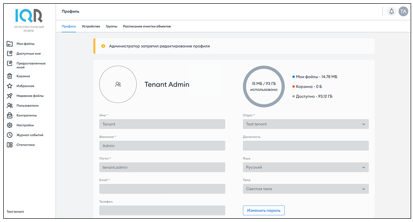Open the Users people icon in the sidebar
This screenshot has height=222, width=413.
[10, 105]
